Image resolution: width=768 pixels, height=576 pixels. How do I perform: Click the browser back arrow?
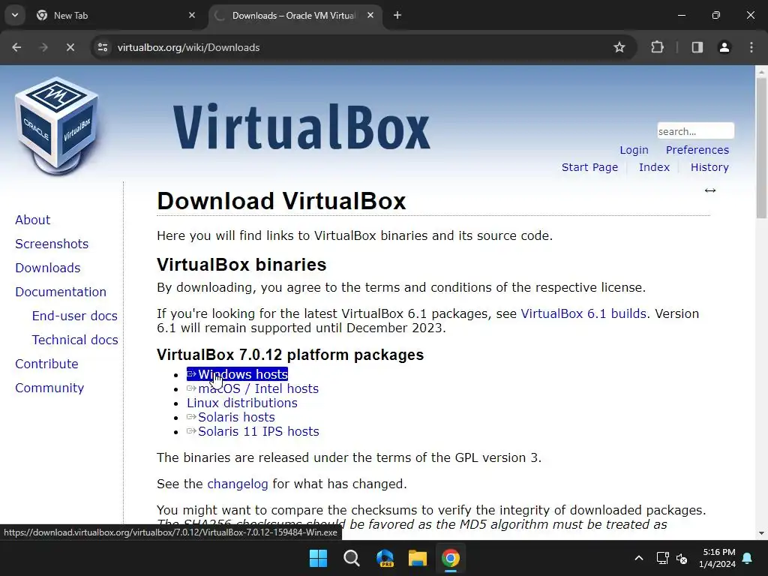(16, 47)
